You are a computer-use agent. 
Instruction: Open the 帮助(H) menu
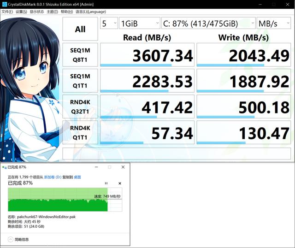[66, 12]
